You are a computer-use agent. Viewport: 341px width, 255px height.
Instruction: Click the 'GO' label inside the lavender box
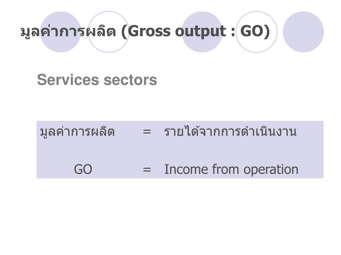(83, 169)
